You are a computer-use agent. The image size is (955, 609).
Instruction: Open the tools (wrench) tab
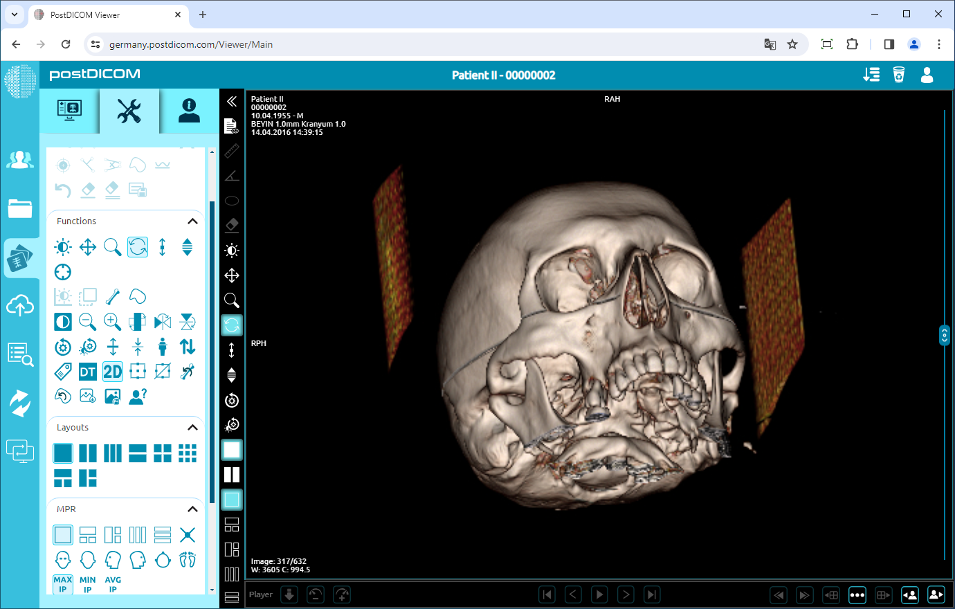[x=129, y=111]
